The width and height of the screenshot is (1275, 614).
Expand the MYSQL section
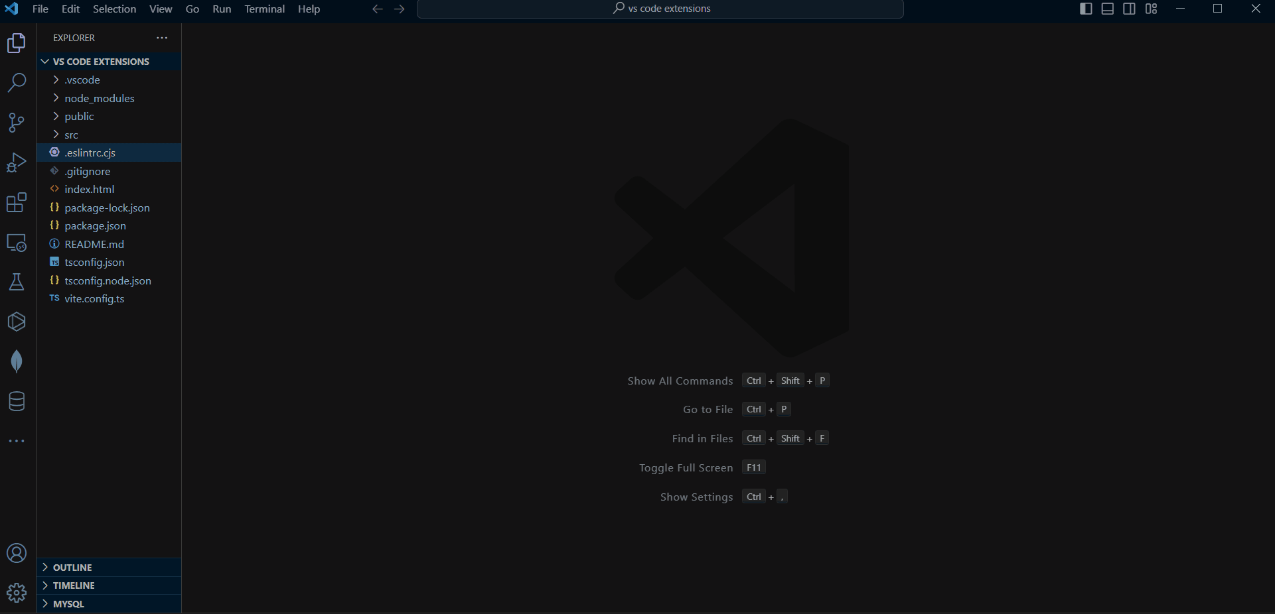pyautogui.click(x=109, y=604)
